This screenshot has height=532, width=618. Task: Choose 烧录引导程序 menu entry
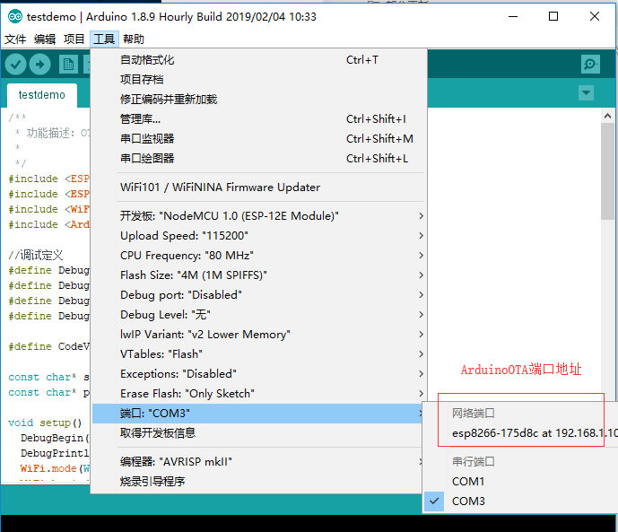[x=258, y=481]
